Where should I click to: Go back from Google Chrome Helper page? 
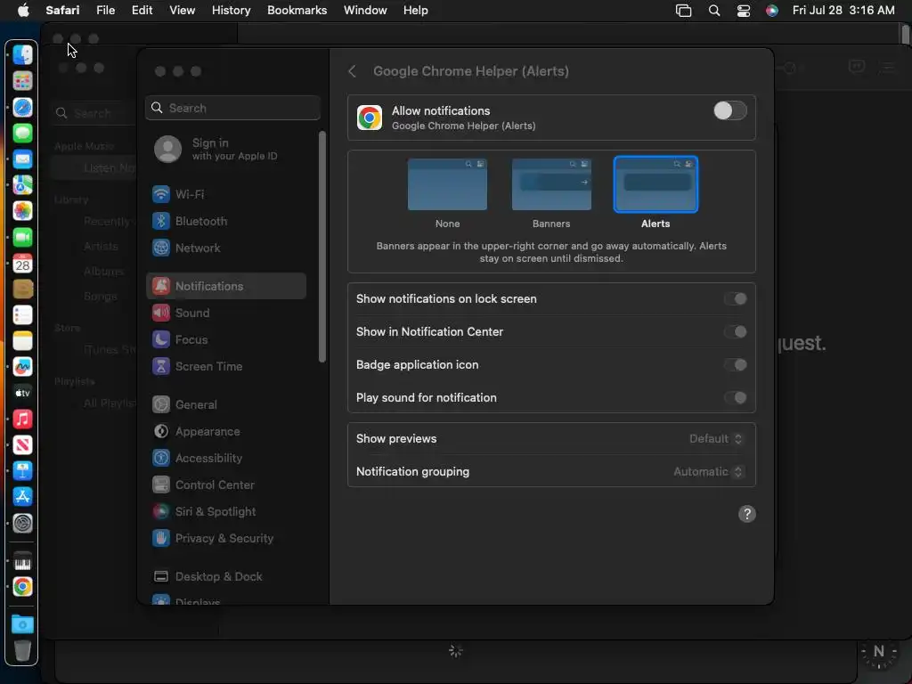click(353, 71)
